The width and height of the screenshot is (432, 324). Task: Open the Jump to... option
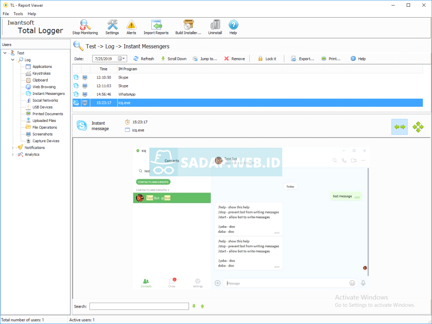[x=205, y=59]
